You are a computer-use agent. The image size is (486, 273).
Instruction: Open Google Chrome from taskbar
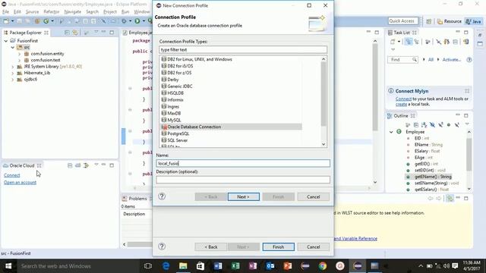coord(323,266)
